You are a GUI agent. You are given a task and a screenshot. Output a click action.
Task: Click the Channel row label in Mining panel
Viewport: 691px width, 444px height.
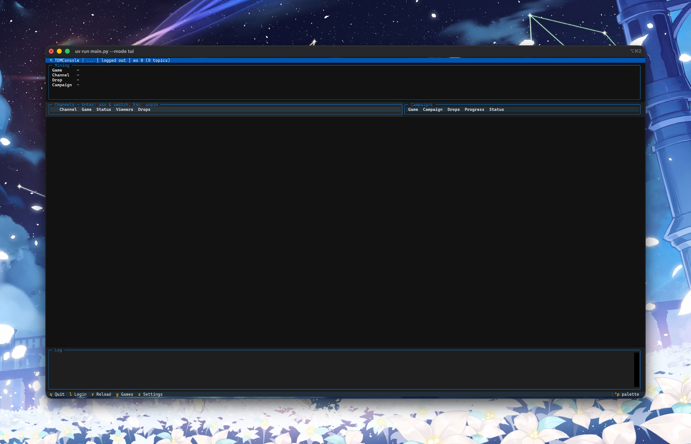point(61,75)
